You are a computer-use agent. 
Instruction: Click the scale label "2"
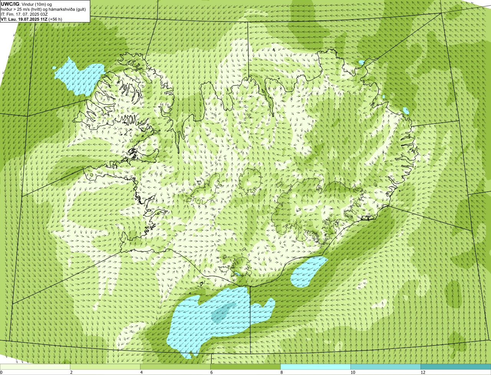coord(71,372)
